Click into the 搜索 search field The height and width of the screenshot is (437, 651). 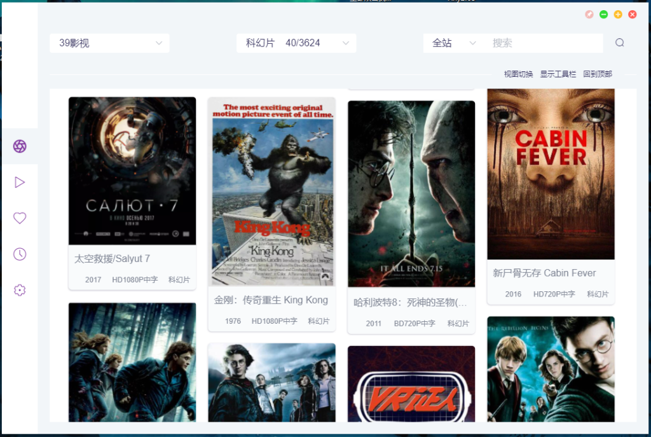coord(544,43)
